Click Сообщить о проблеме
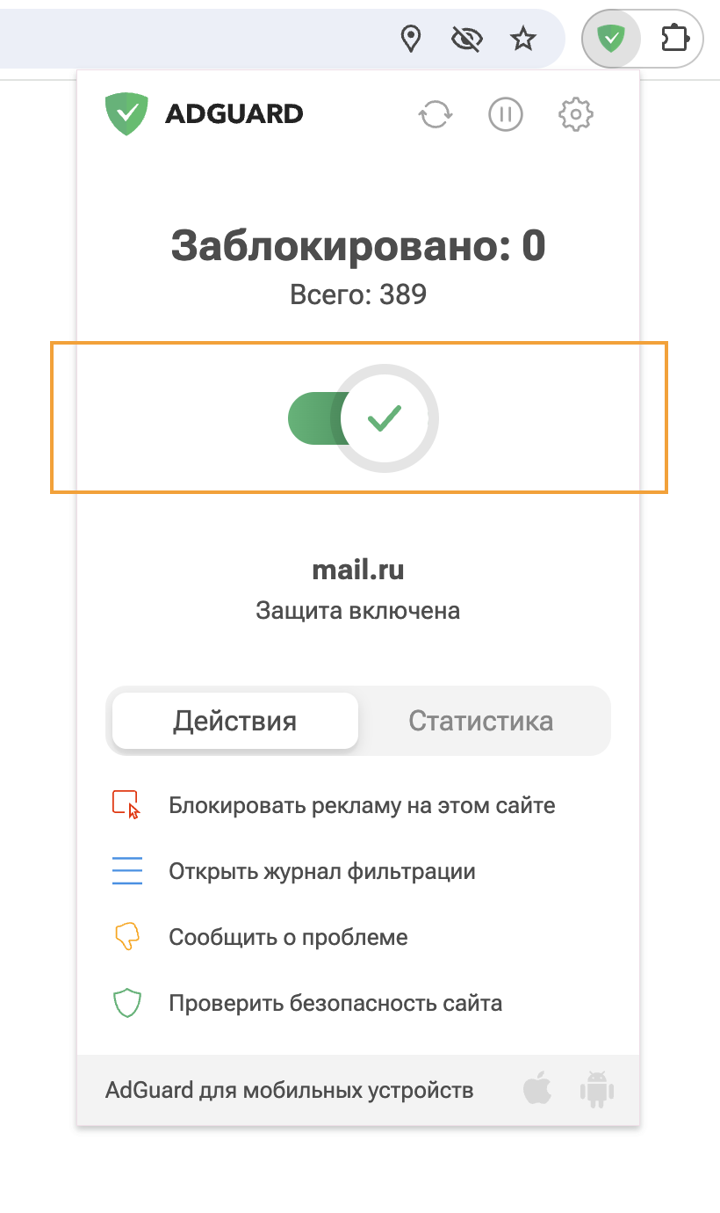The height and width of the screenshot is (1213, 720). pyautogui.click(x=288, y=937)
